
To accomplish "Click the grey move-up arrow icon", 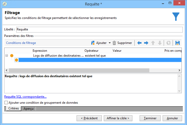I will click(153, 43).
